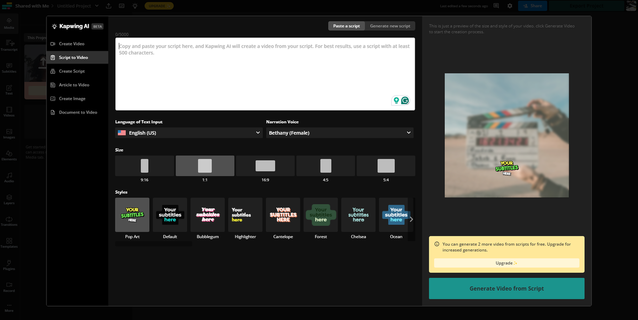
Task: Select Create Script menu item
Action: click(x=77, y=71)
